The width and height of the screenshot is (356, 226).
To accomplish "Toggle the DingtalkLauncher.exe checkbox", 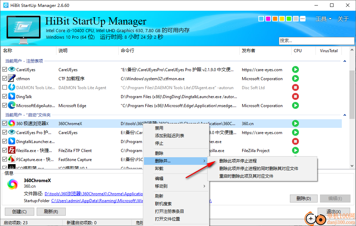I will coord(4,141).
